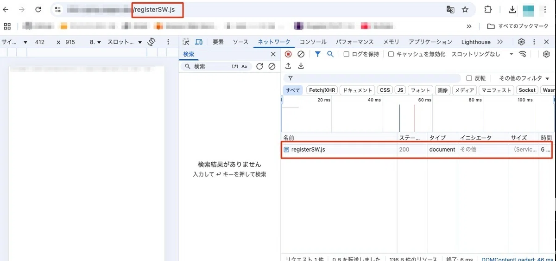
Task: Rotate the device viewport orientation
Action: 151,42
